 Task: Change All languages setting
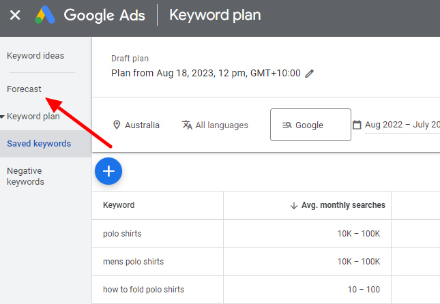pyautogui.click(x=222, y=125)
